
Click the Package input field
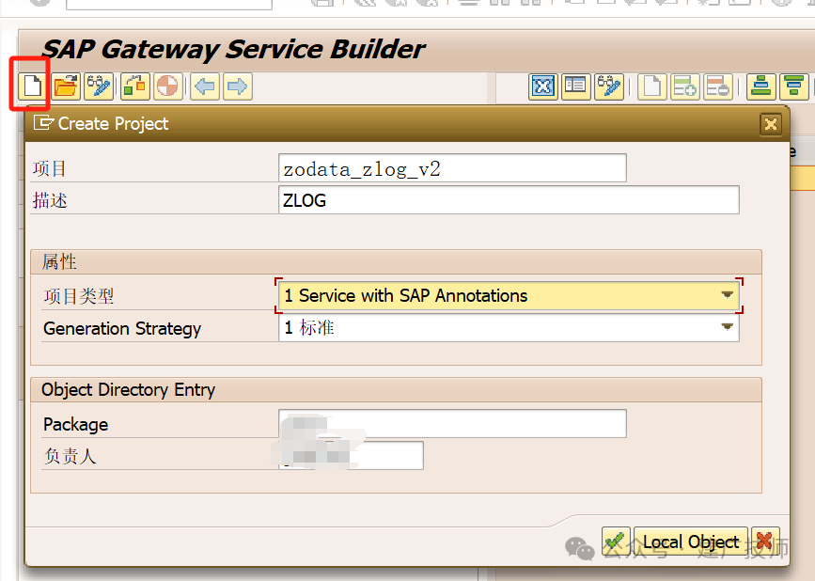pyautogui.click(x=452, y=424)
